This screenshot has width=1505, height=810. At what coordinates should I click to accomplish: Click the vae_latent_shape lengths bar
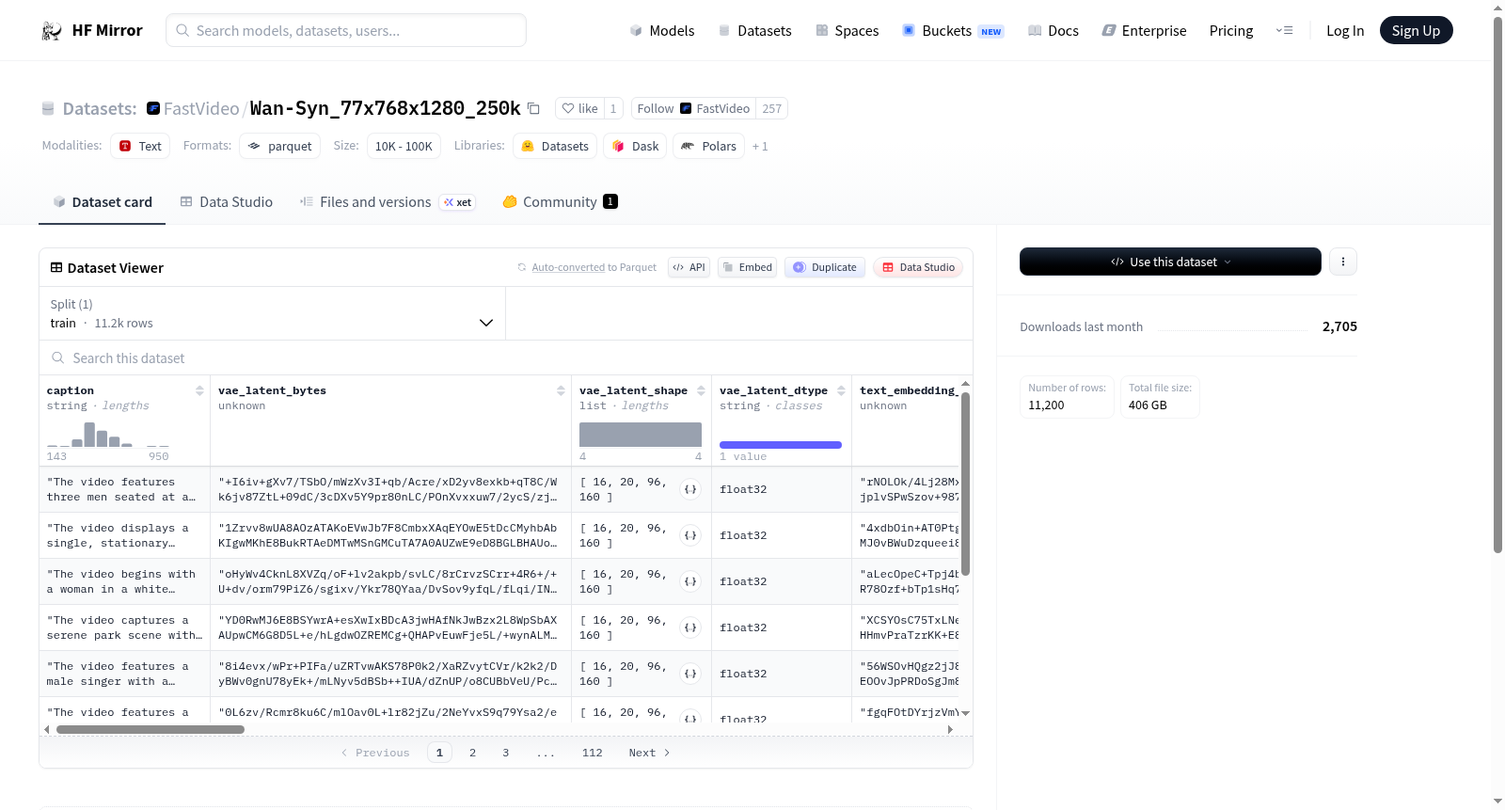[x=641, y=435]
